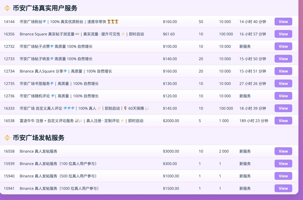Click the Binance logo beside 币安广场真实用户服务 heading
Viewport: 303px width, 200px height.
click(7, 8)
